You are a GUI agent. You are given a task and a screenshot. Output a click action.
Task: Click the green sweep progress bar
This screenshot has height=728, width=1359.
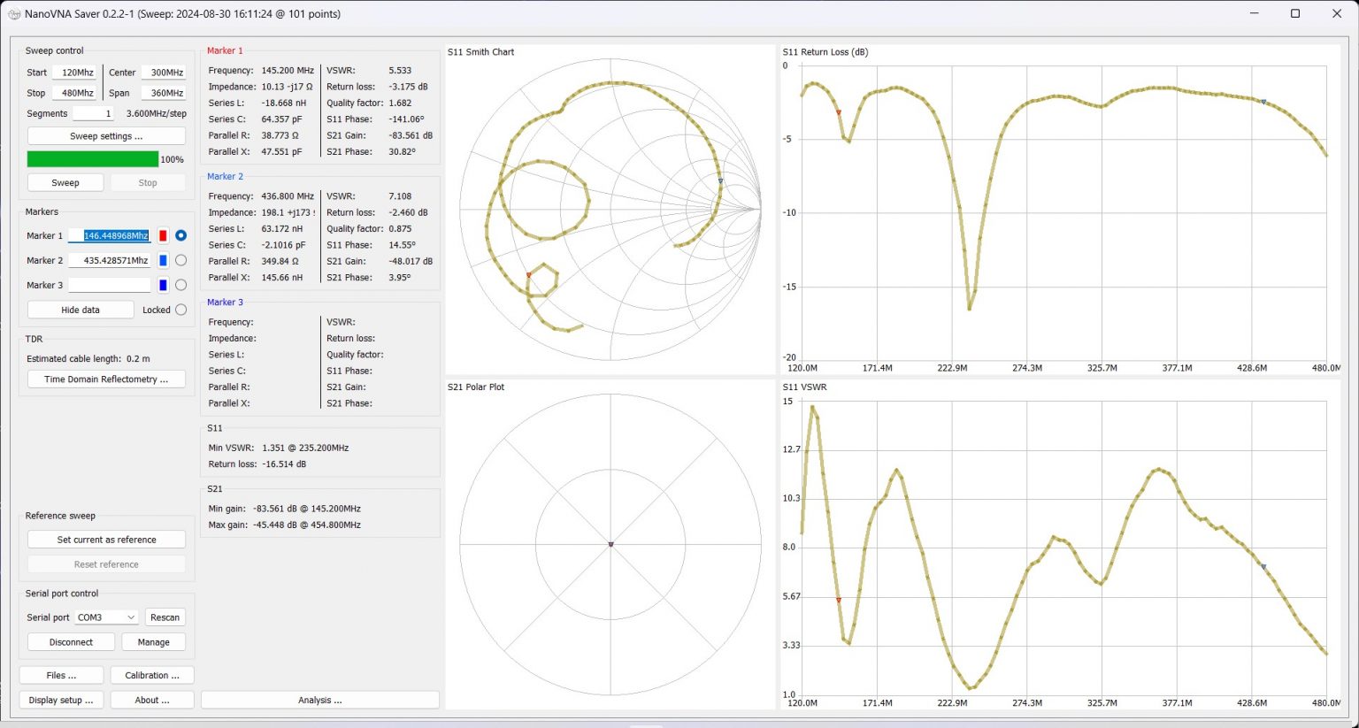[93, 159]
